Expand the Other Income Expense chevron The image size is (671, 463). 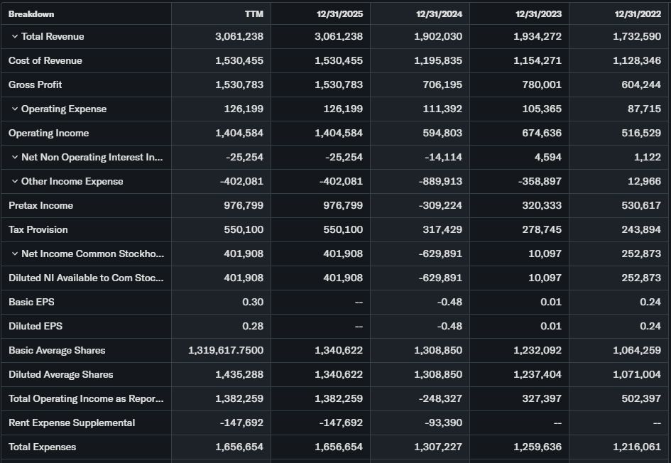15,182
